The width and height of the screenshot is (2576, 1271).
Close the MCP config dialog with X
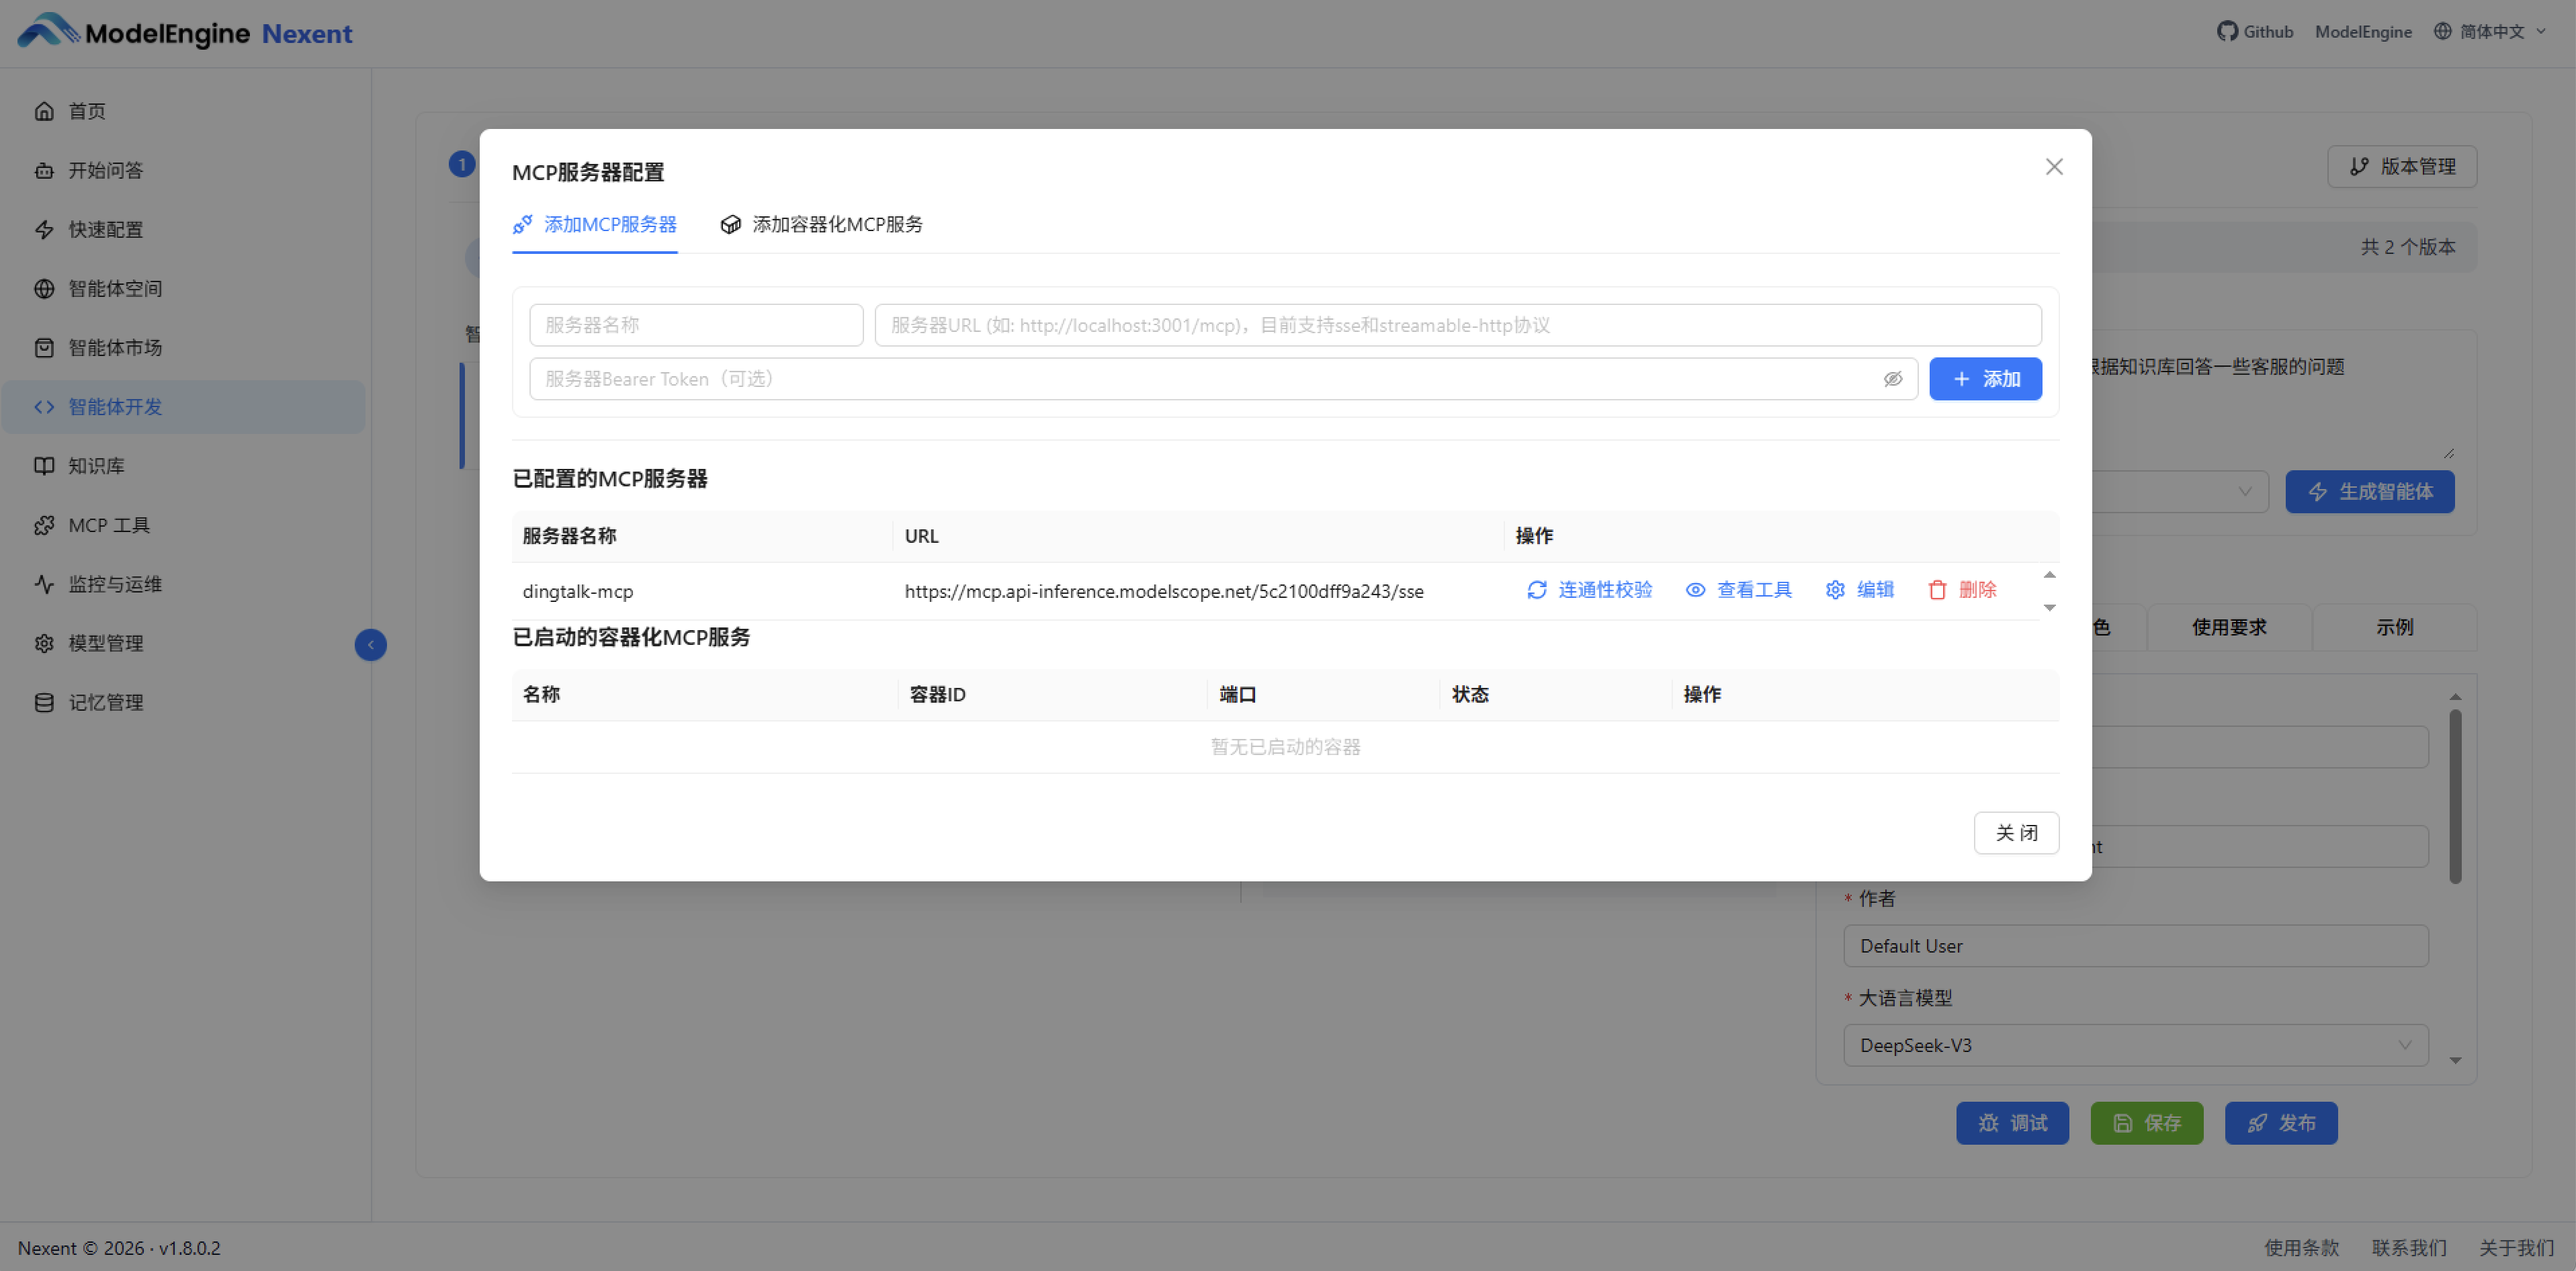pyautogui.click(x=2053, y=167)
